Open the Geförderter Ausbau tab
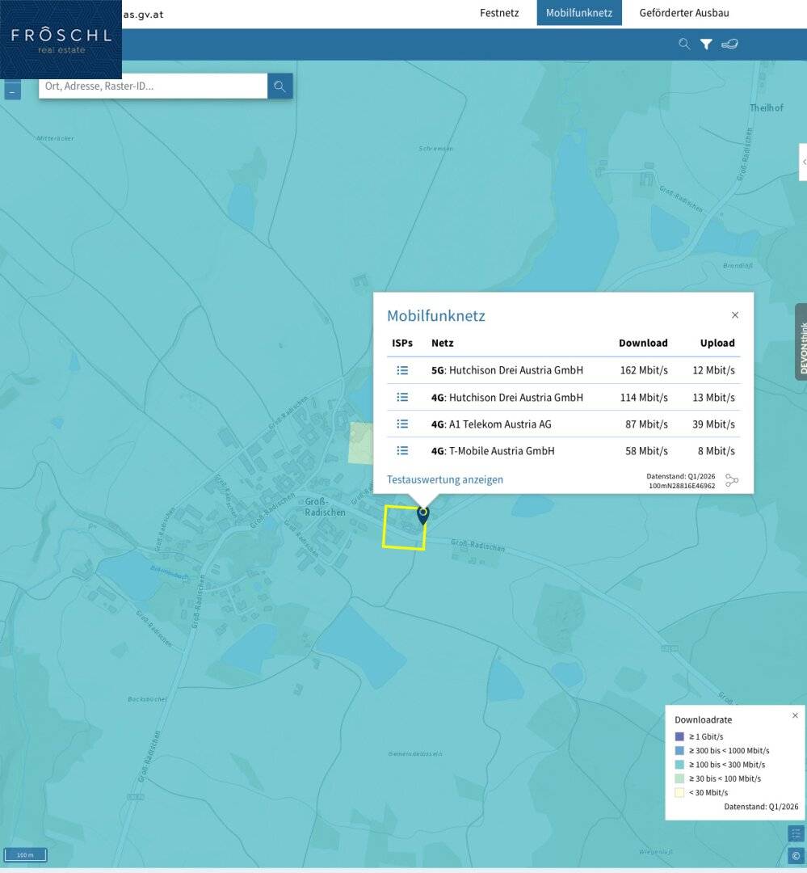This screenshot has height=873, width=807. [684, 13]
